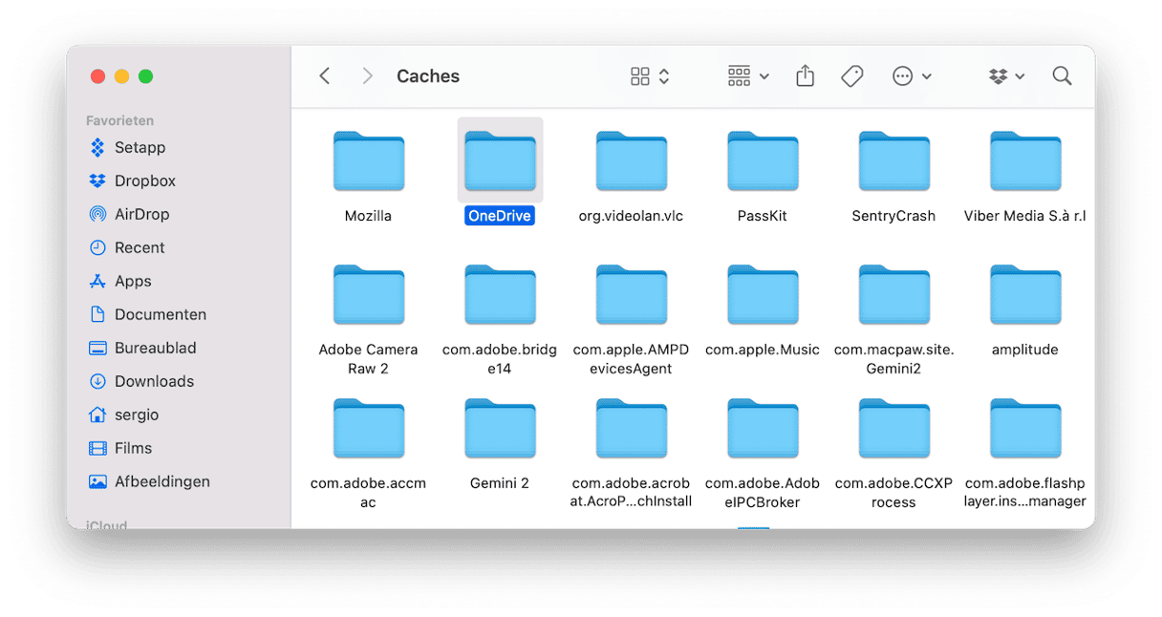Click the PassKit folder name label
The width and height of the screenshot is (1162, 617).
coord(763,216)
